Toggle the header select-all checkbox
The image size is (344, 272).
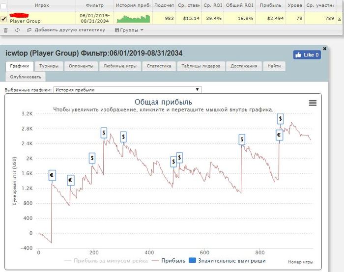click(x=3, y=5)
